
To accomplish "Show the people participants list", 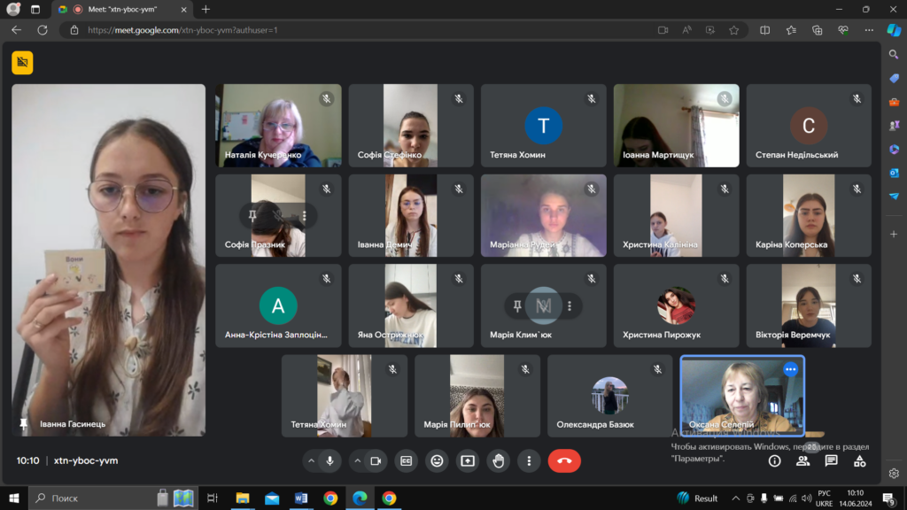I will click(802, 460).
